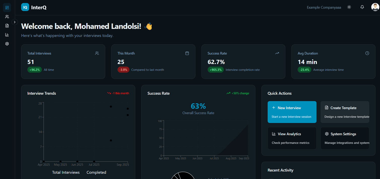
Task: Open the candidates people icon in sidebar
Action: pos(7,17)
